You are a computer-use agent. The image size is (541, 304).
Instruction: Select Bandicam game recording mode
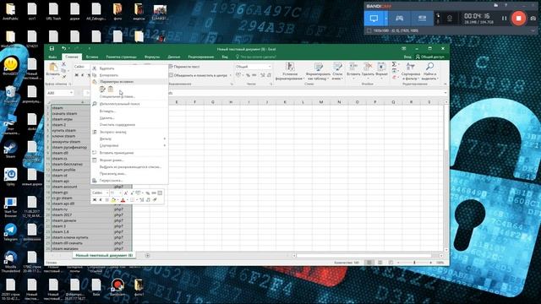[399, 19]
